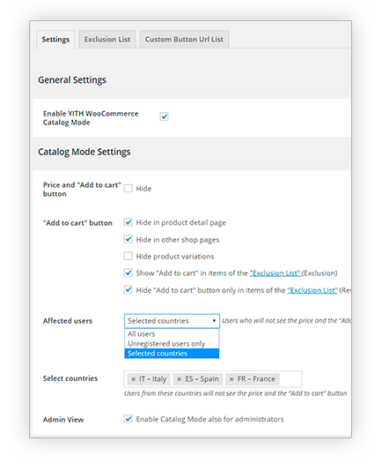Click inside the Select countries field
Viewport: 382px width, 463px height.
pyautogui.click(x=290, y=379)
